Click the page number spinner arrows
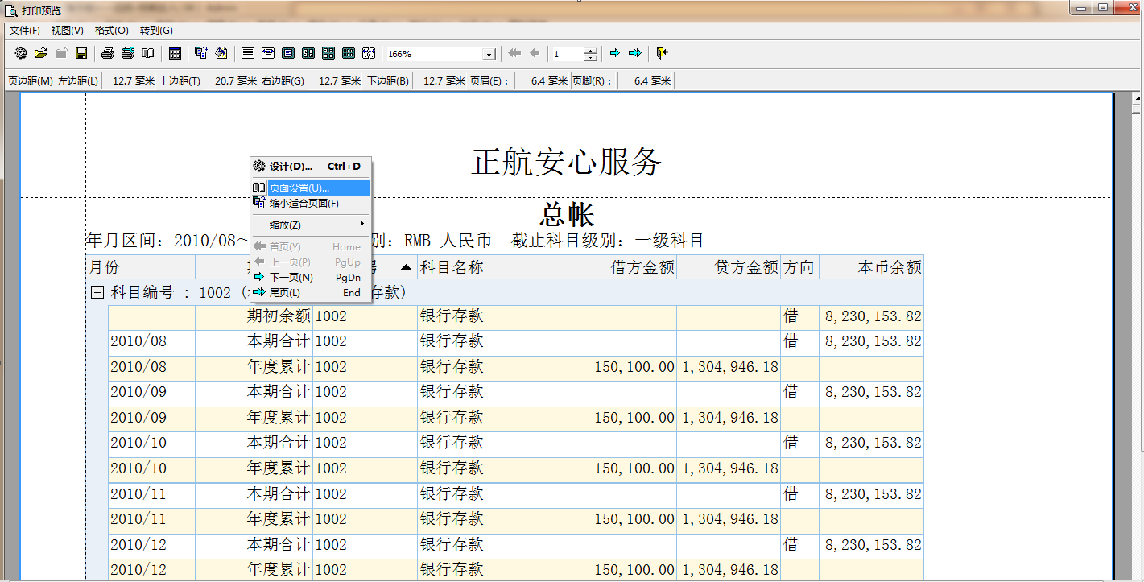1144x582 pixels. point(591,54)
